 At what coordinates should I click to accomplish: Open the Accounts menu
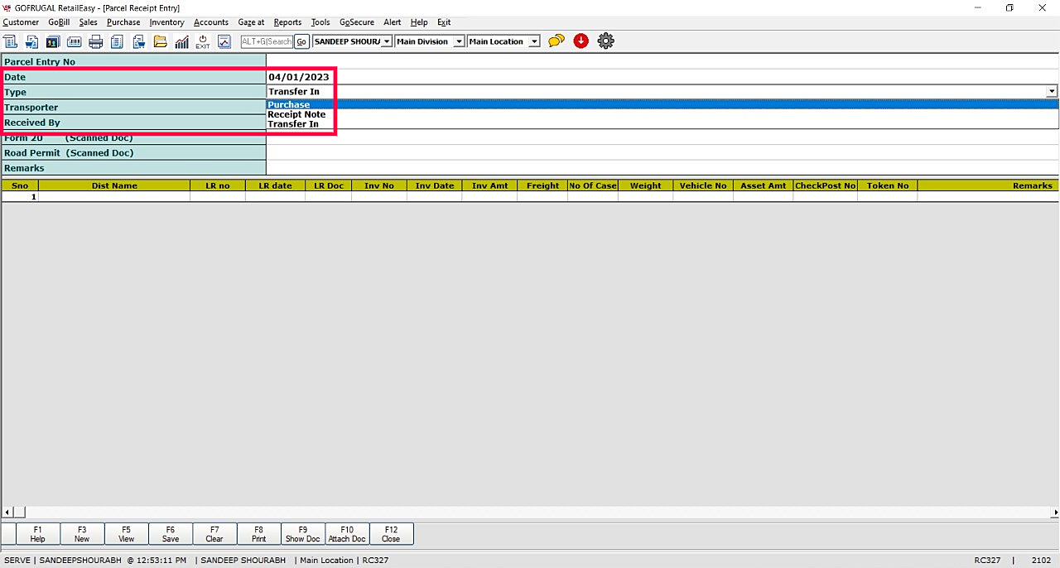tap(211, 22)
